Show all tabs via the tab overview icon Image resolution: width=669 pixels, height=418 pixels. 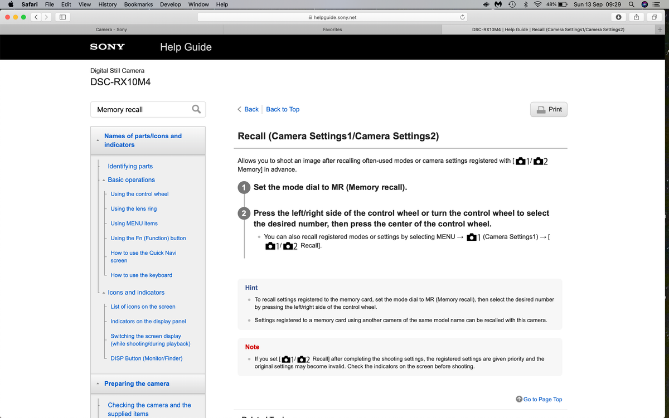click(x=653, y=17)
